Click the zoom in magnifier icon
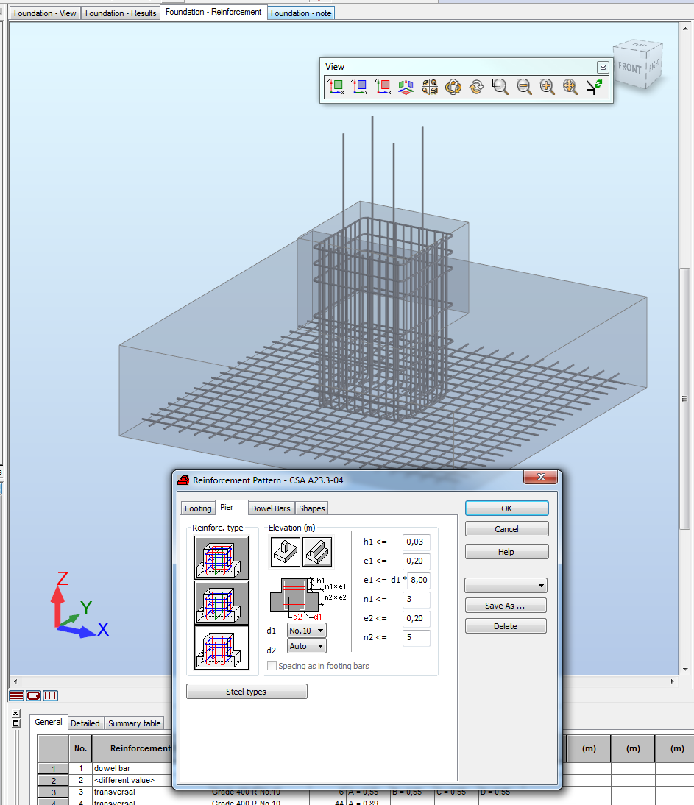The image size is (694, 805). point(548,87)
